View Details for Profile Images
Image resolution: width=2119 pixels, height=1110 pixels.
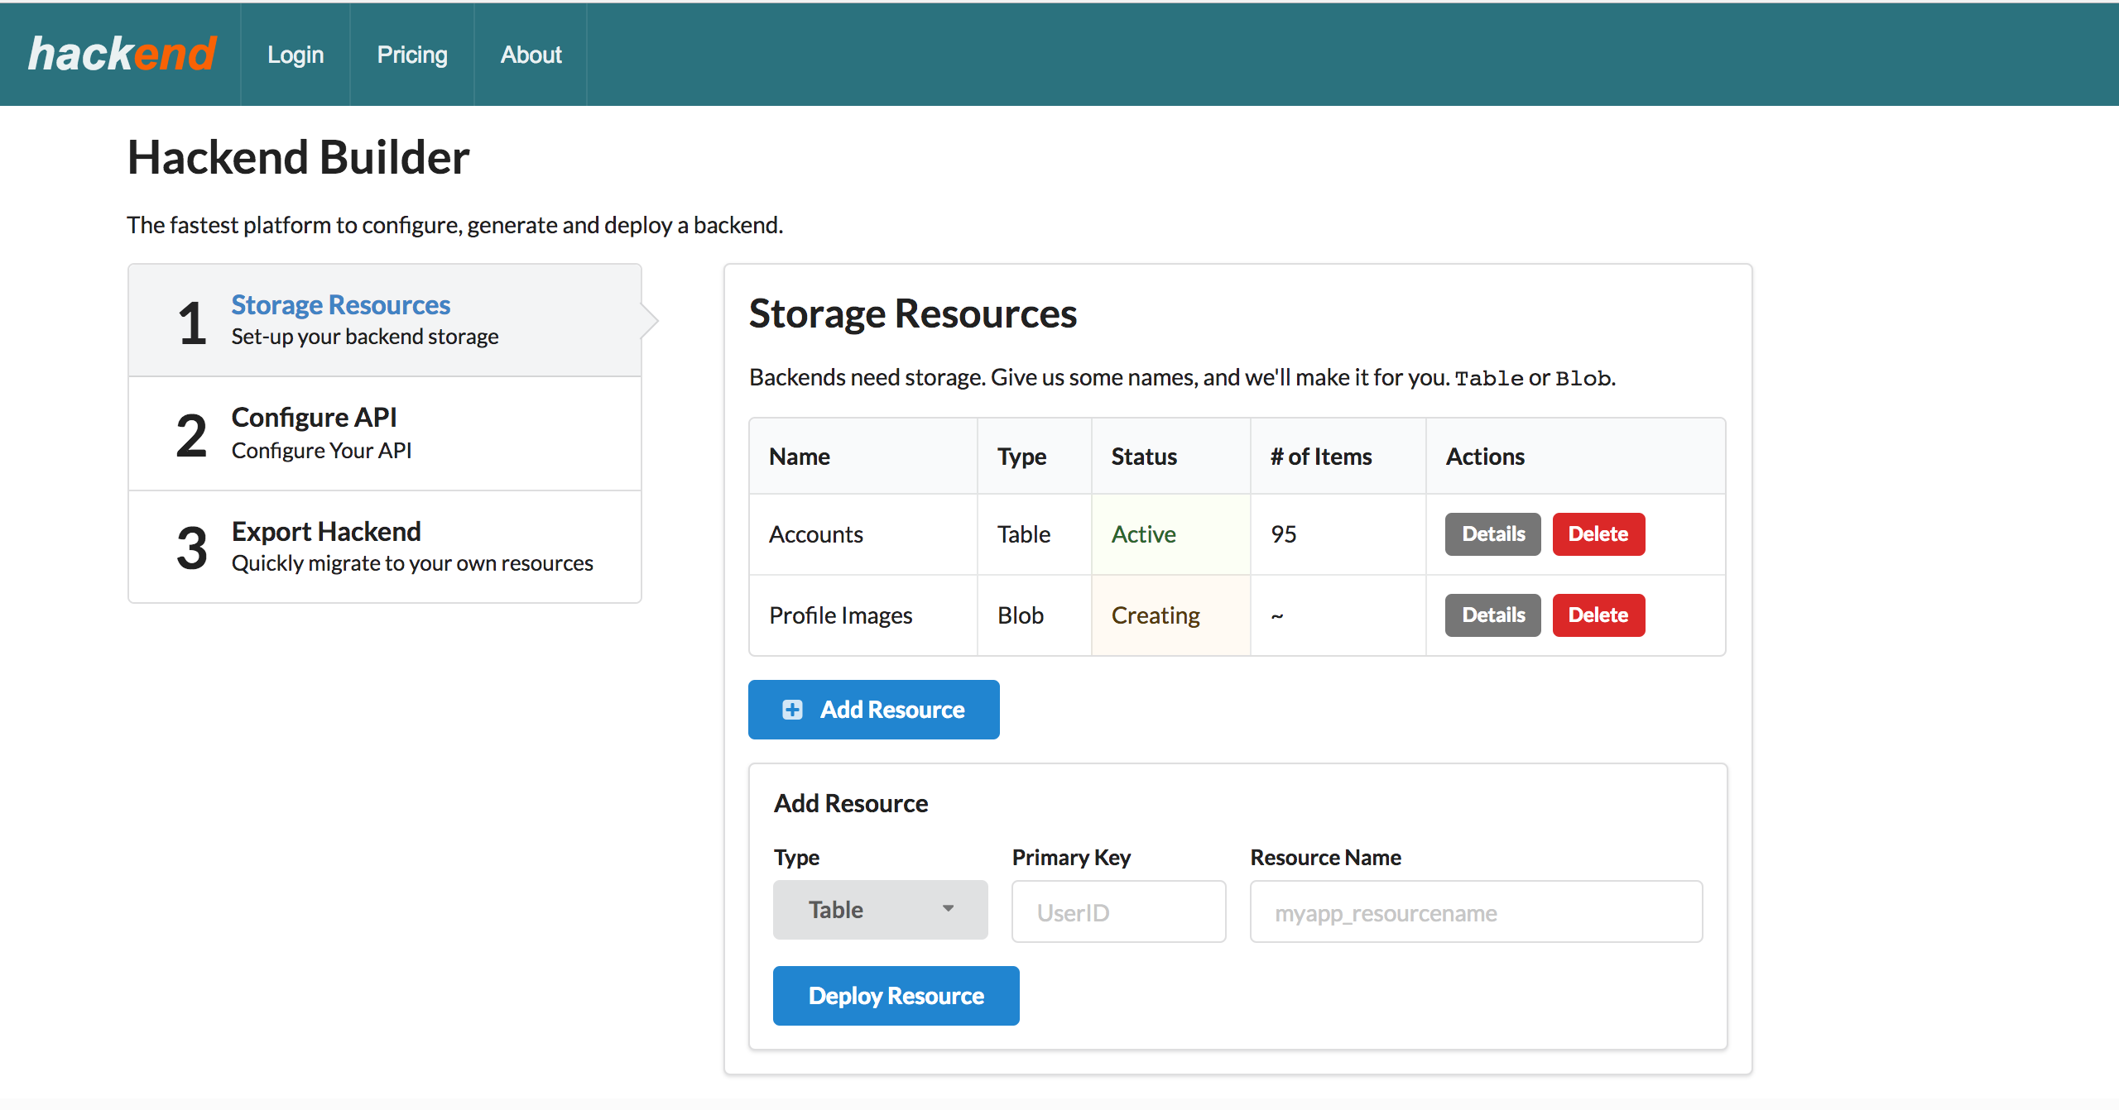[x=1492, y=615]
